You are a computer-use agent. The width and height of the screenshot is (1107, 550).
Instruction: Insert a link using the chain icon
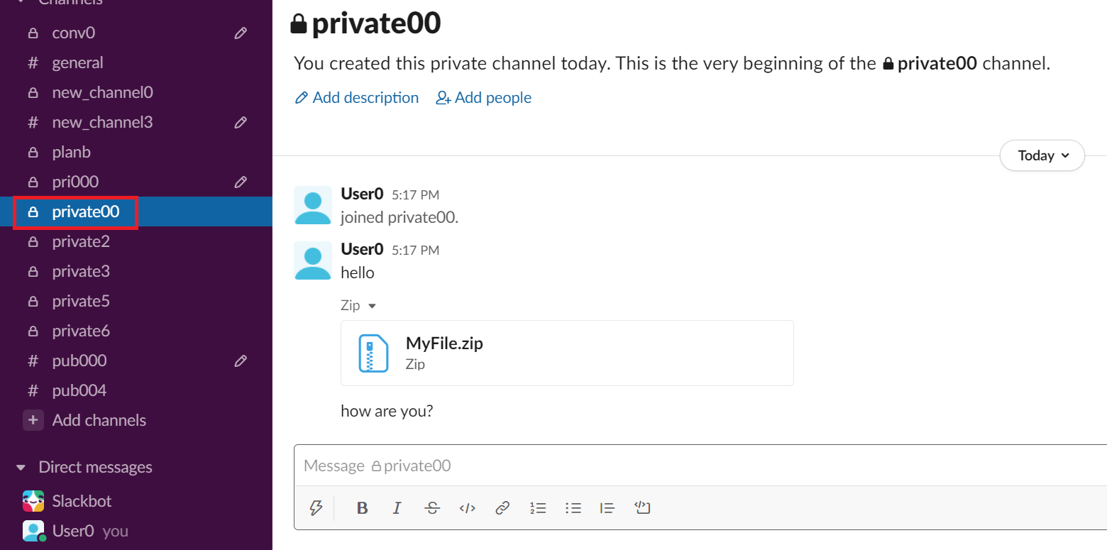click(x=502, y=507)
